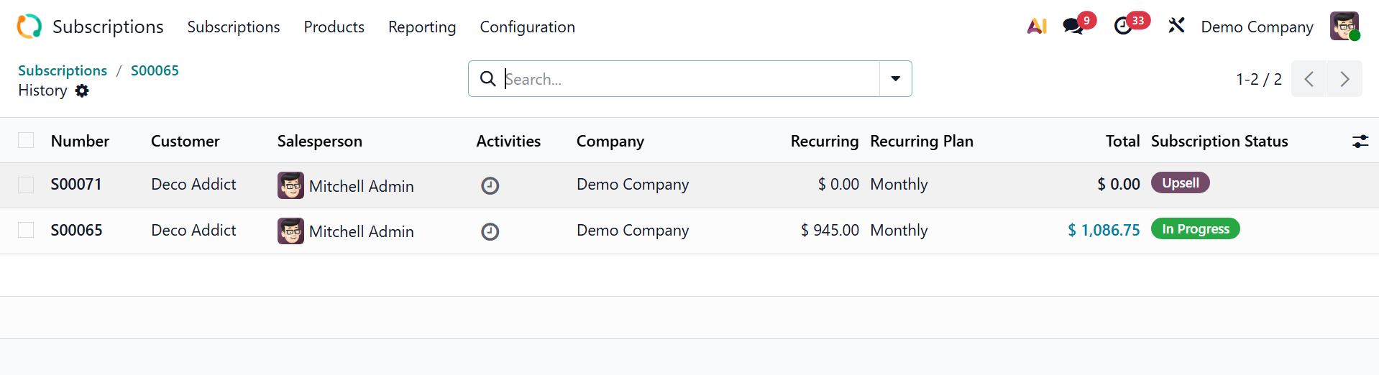The width and height of the screenshot is (1379, 375).
Task: Open the AI assistant icon
Action: coord(1036,27)
